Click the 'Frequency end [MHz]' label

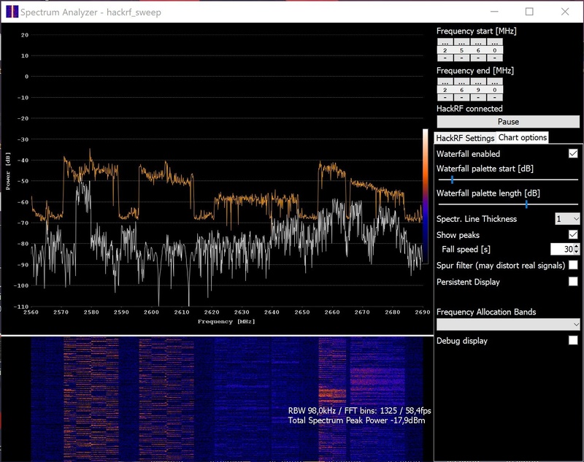[475, 71]
